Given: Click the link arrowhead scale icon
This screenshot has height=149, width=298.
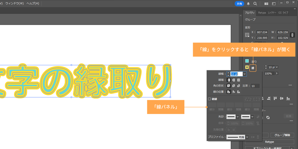Looking at the screenshot, I should click(258, 123).
